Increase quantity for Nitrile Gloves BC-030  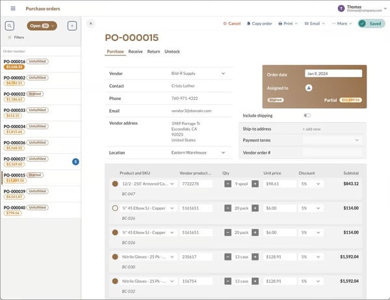255,256
